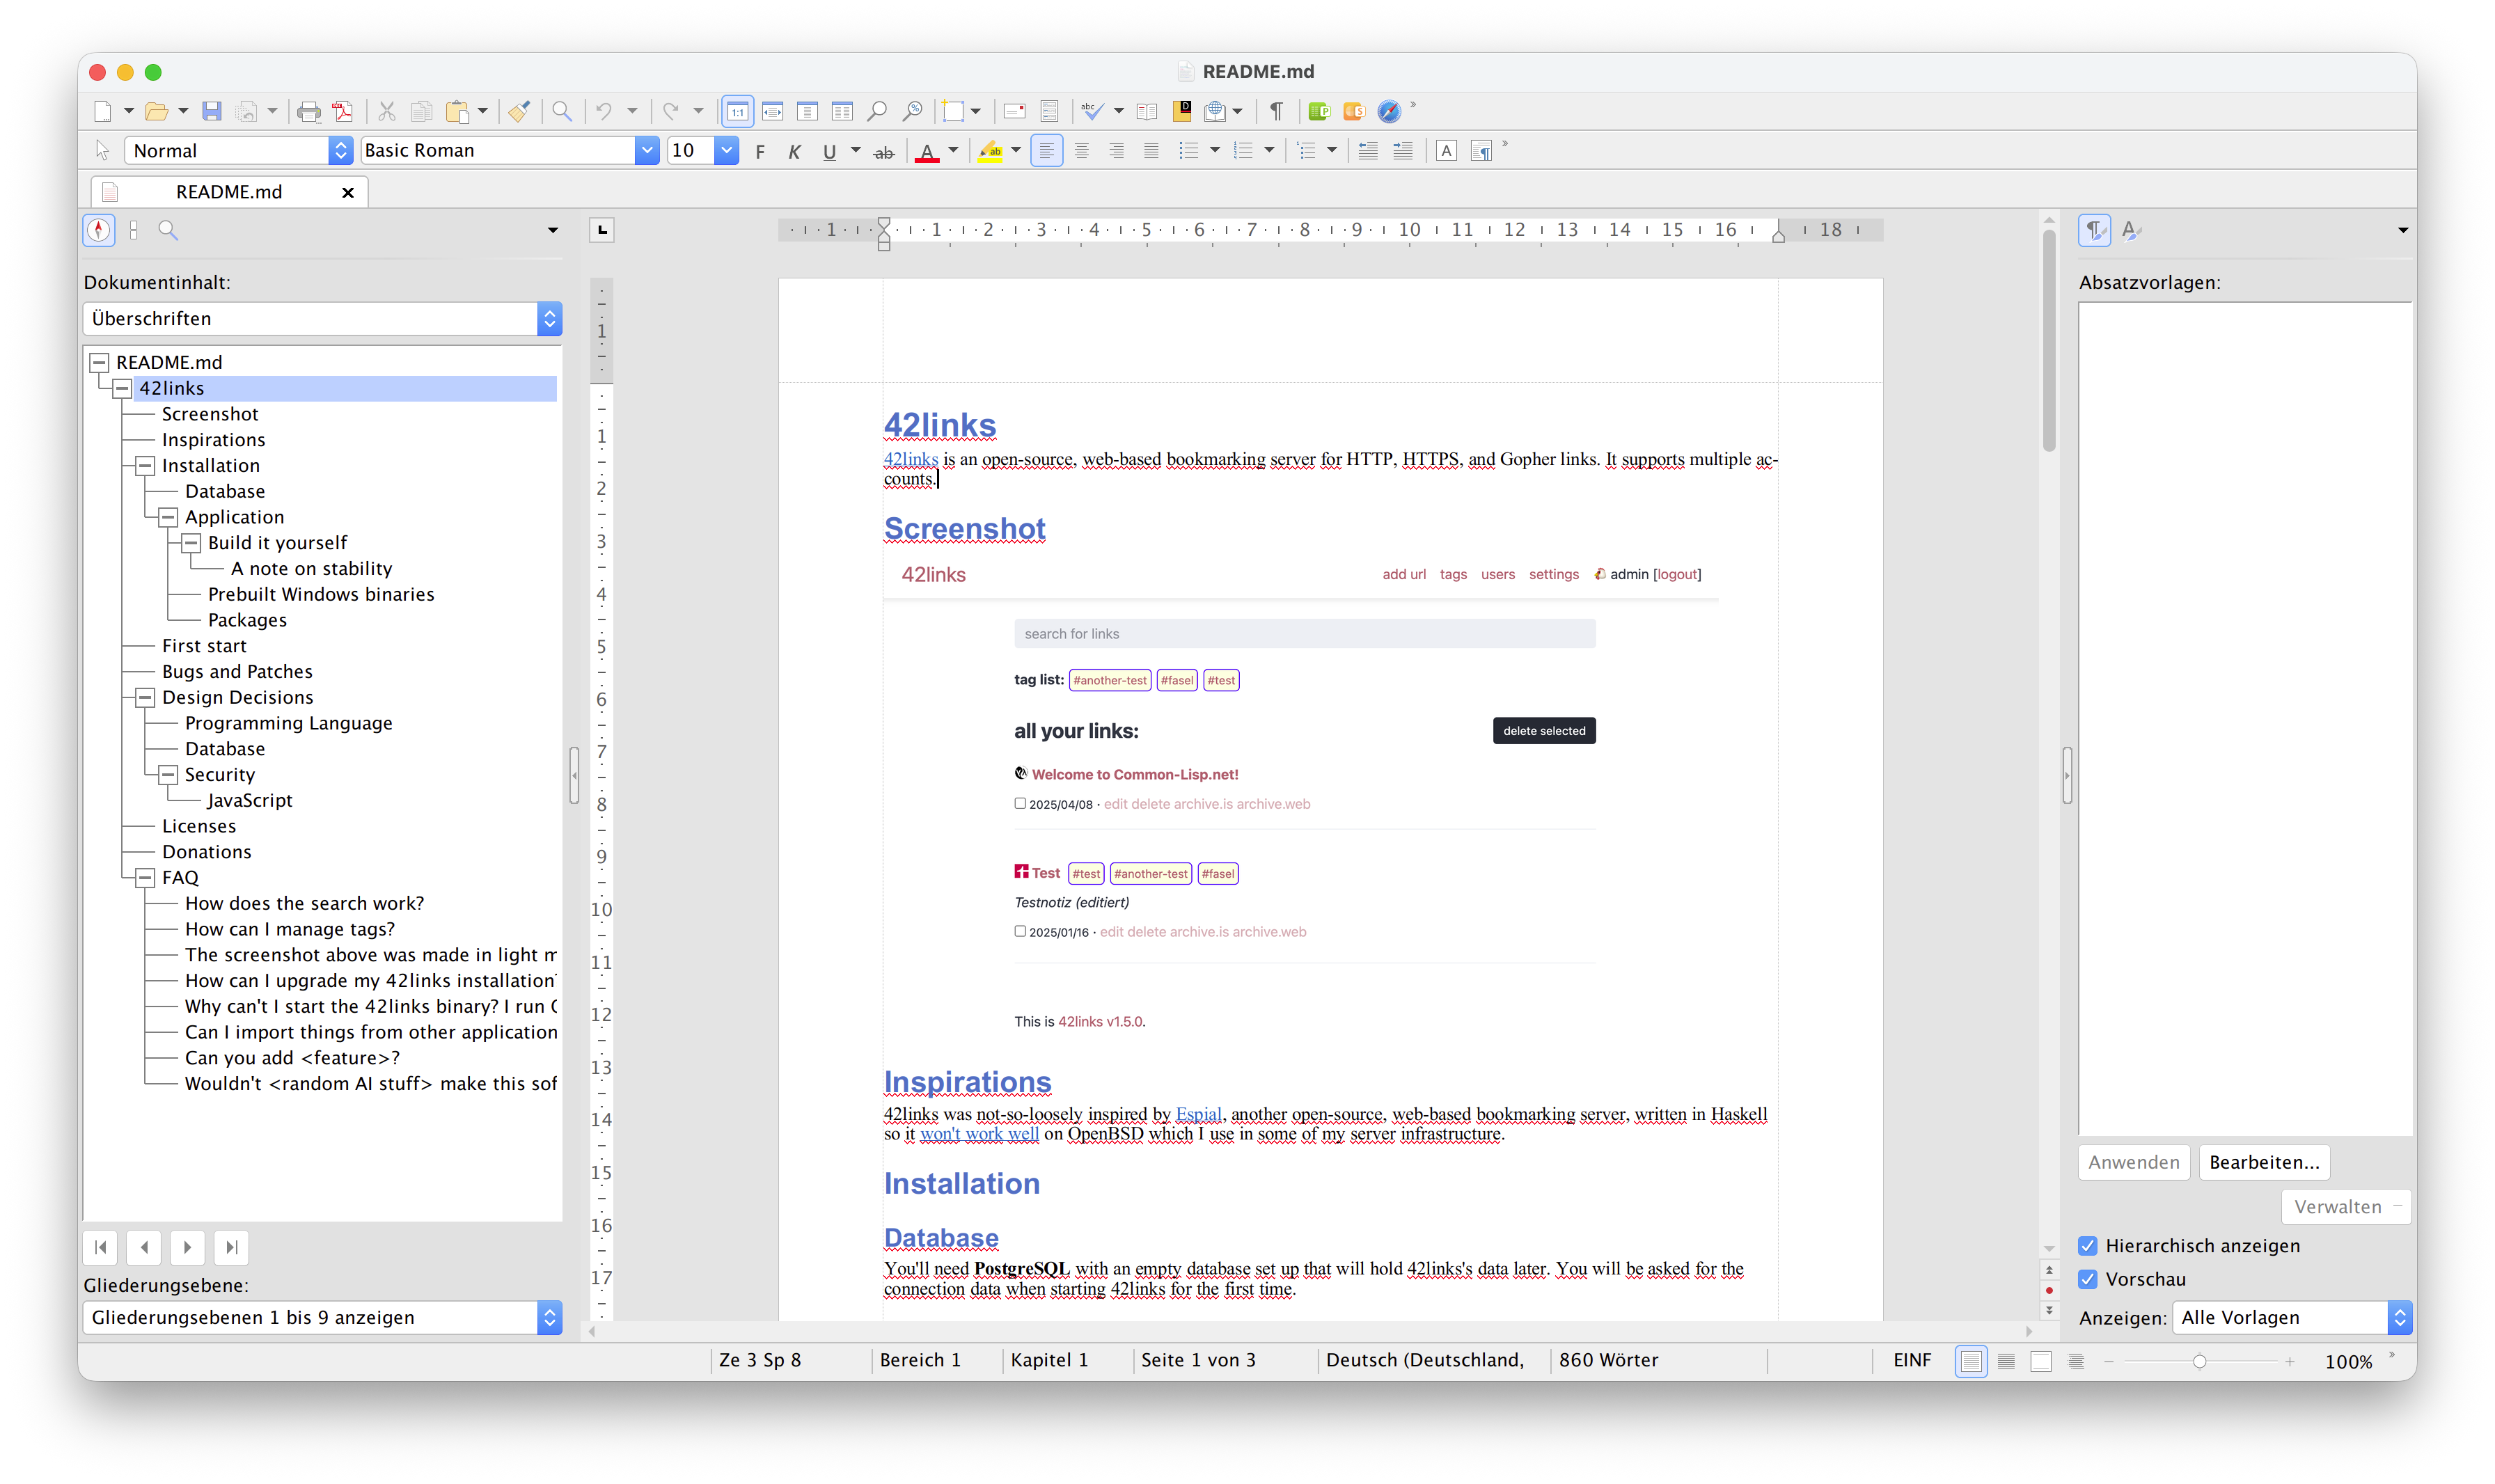This screenshot has width=2495, height=1484.
Task: Switch to the standard view mode in the status bar
Action: (x=1971, y=1361)
